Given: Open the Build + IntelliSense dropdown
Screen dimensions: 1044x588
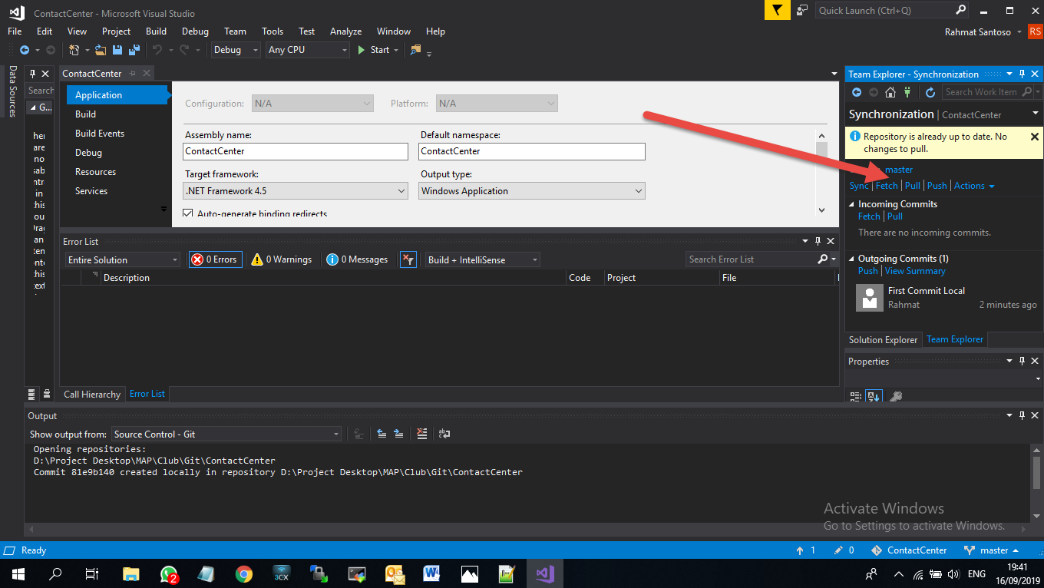Looking at the screenshot, I should [x=483, y=259].
